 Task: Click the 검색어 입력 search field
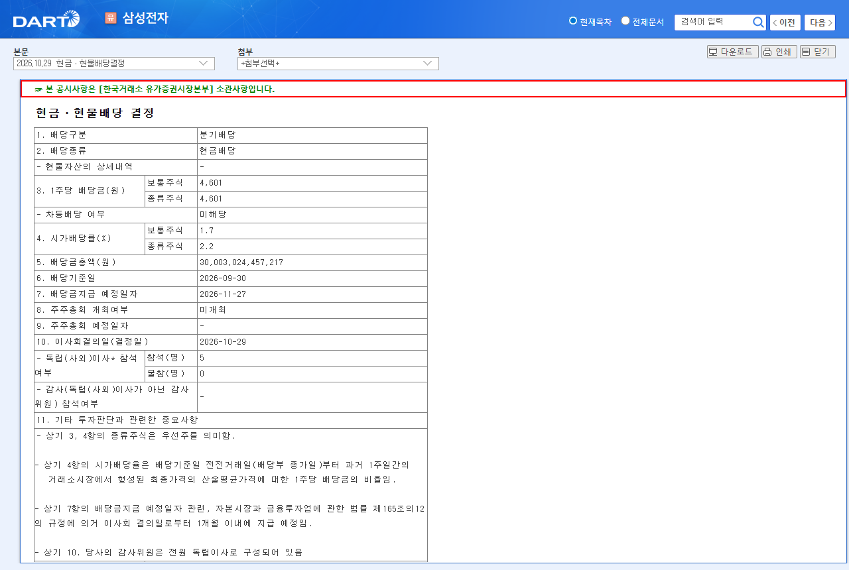[x=713, y=23]
